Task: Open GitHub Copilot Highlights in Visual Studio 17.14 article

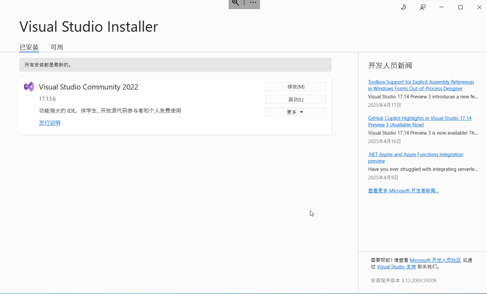Action: [x=420, y=122]
